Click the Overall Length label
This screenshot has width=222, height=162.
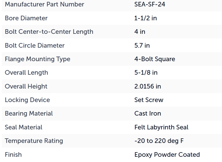[26, 73]
